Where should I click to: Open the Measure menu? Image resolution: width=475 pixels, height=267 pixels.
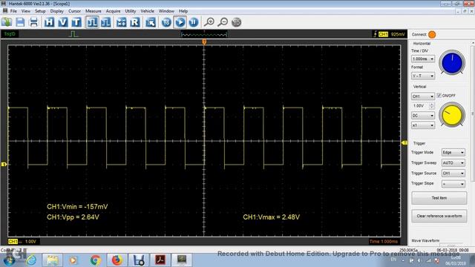[x=94, y=11]
